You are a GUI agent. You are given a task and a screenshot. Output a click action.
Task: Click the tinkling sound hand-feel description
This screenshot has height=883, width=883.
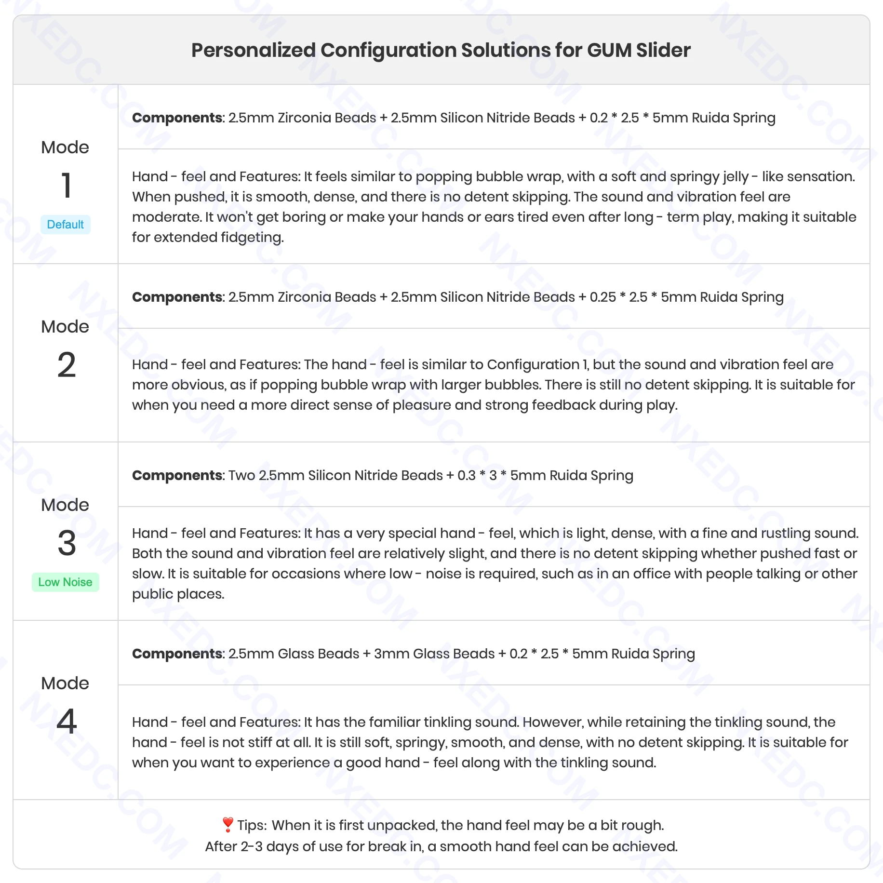pyautogui.click(x=490, y=742)
